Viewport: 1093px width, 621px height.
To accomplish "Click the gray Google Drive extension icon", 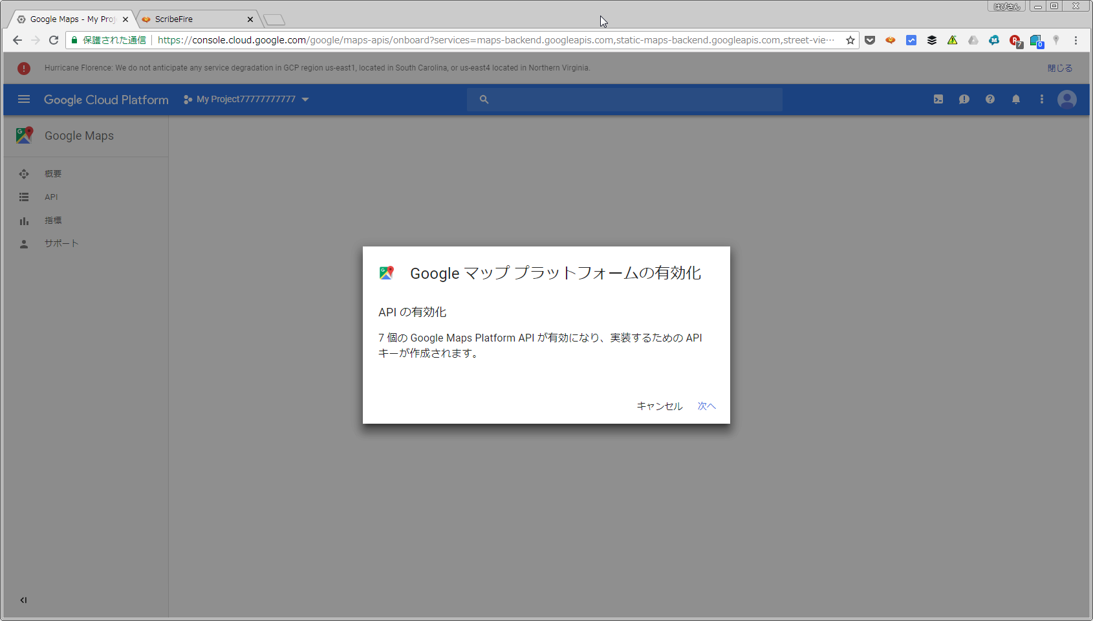I will click(x=973, y=40).
